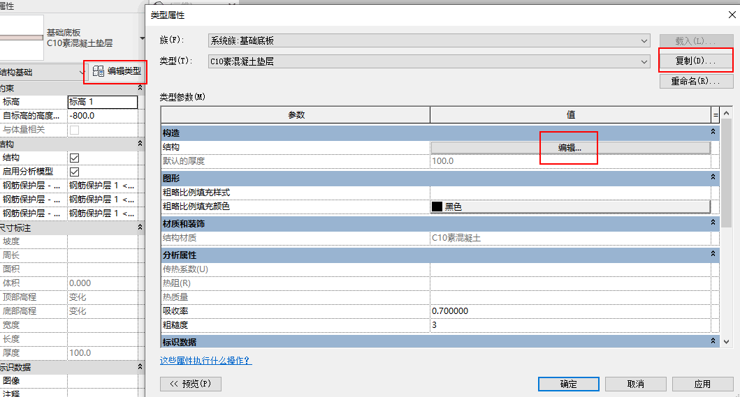This screenshot has width=740, height=397.
Task: Click the 周长 row in Properties
Action: pyautogui.click(x=69, y=255)
